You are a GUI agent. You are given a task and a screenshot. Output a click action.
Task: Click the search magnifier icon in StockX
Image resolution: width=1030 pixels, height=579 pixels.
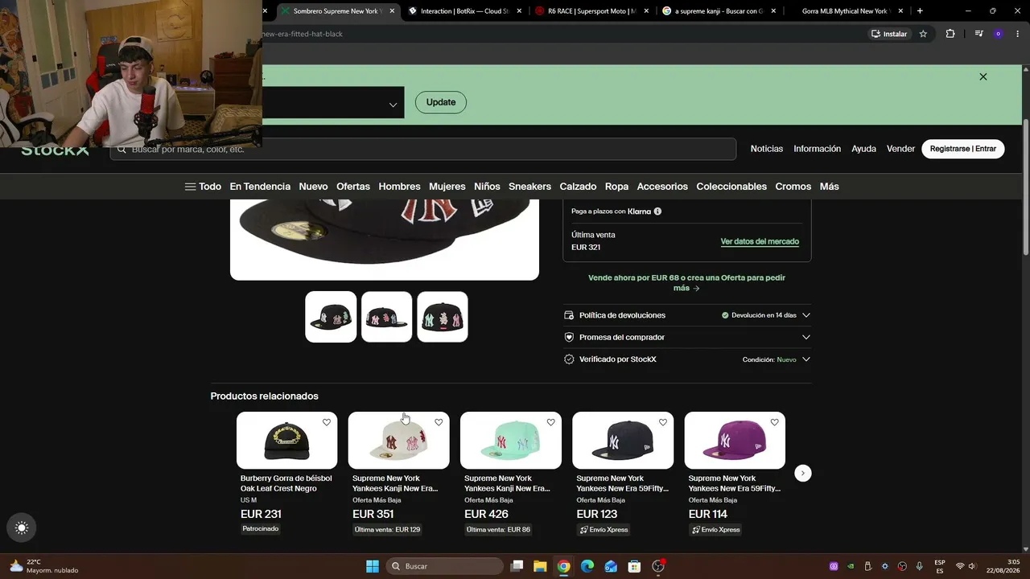(122, 149)
